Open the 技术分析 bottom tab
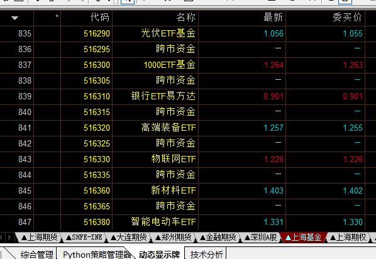 tap(207, 255)
